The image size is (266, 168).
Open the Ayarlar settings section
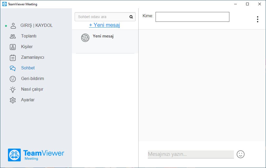pos(28,100)
